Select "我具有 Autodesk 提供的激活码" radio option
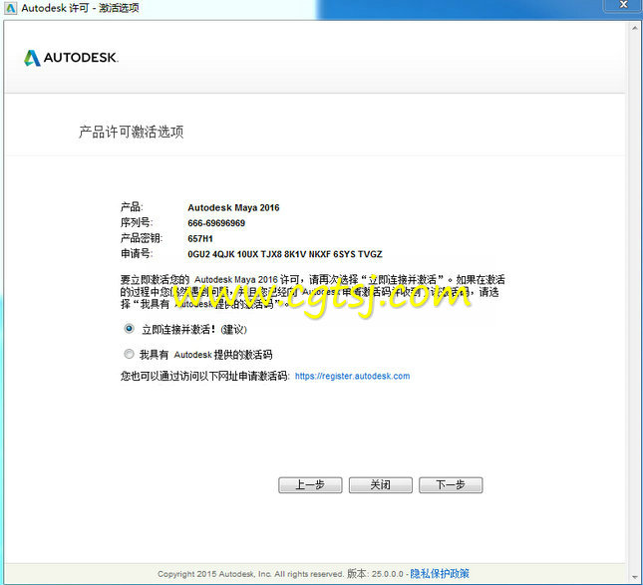This screenshot has width=643, height=585. pos(129,354)
